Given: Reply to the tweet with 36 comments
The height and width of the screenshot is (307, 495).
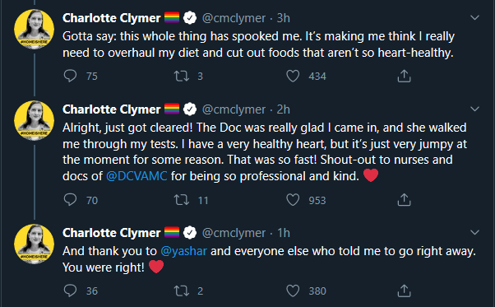Looking at the screenshot, I should point(70,291).
